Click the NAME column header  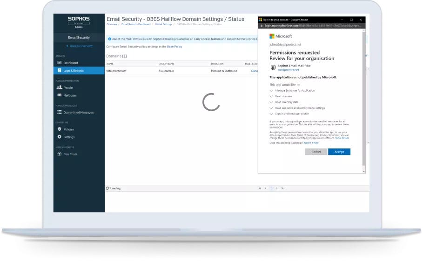pos(110,64)
